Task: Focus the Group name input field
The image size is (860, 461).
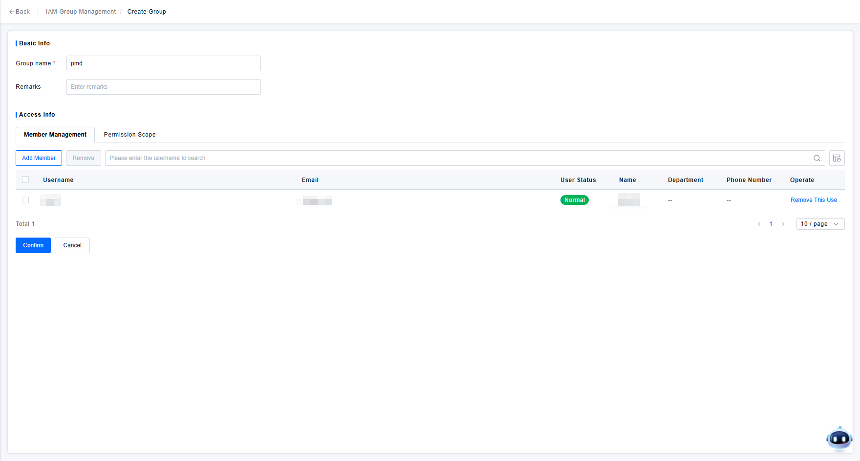Action: click(x=163, y=63)
